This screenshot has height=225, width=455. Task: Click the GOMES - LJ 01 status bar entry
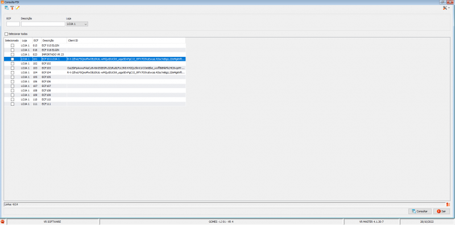[221, 222]
